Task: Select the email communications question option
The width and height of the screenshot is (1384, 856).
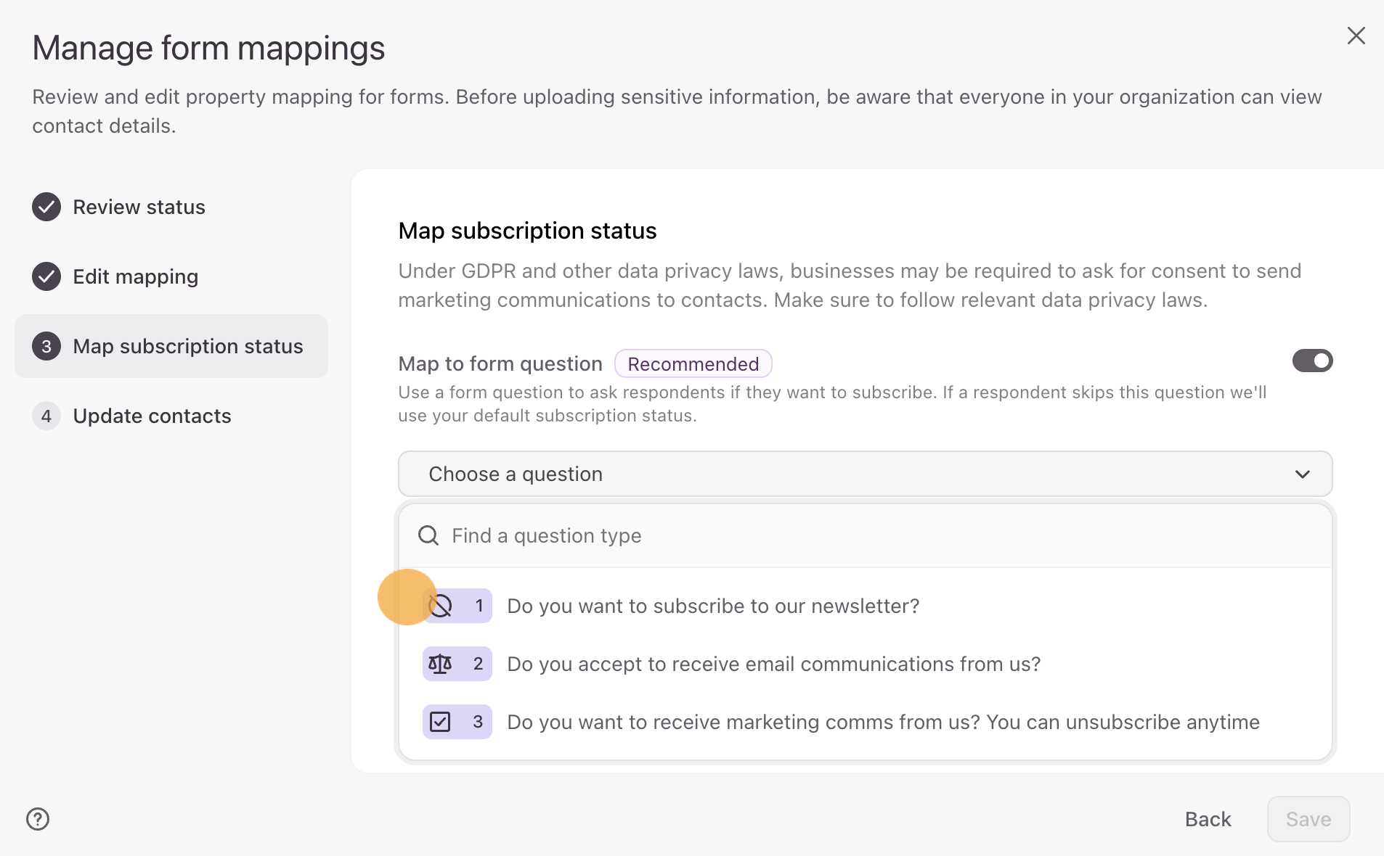Action: point(773,664)
